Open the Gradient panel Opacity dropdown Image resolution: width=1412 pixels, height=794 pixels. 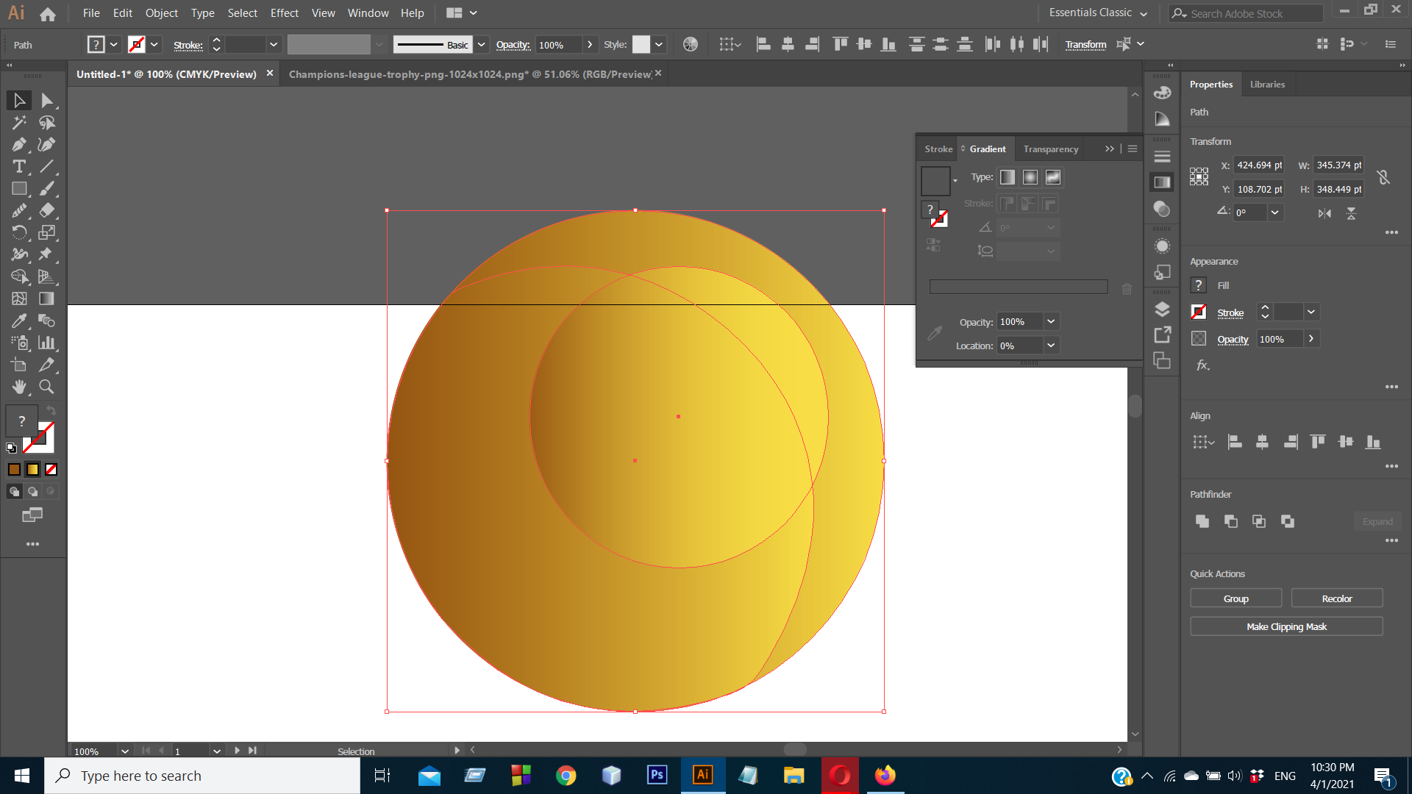[x=1051, y=322]
